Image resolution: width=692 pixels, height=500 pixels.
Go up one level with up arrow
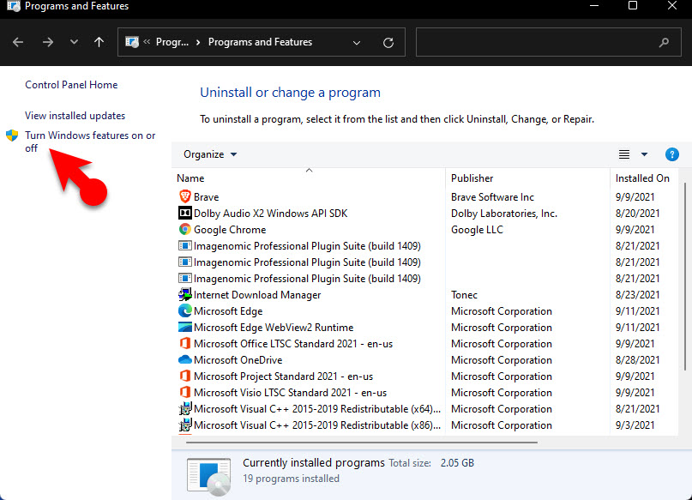coord(99,42)
